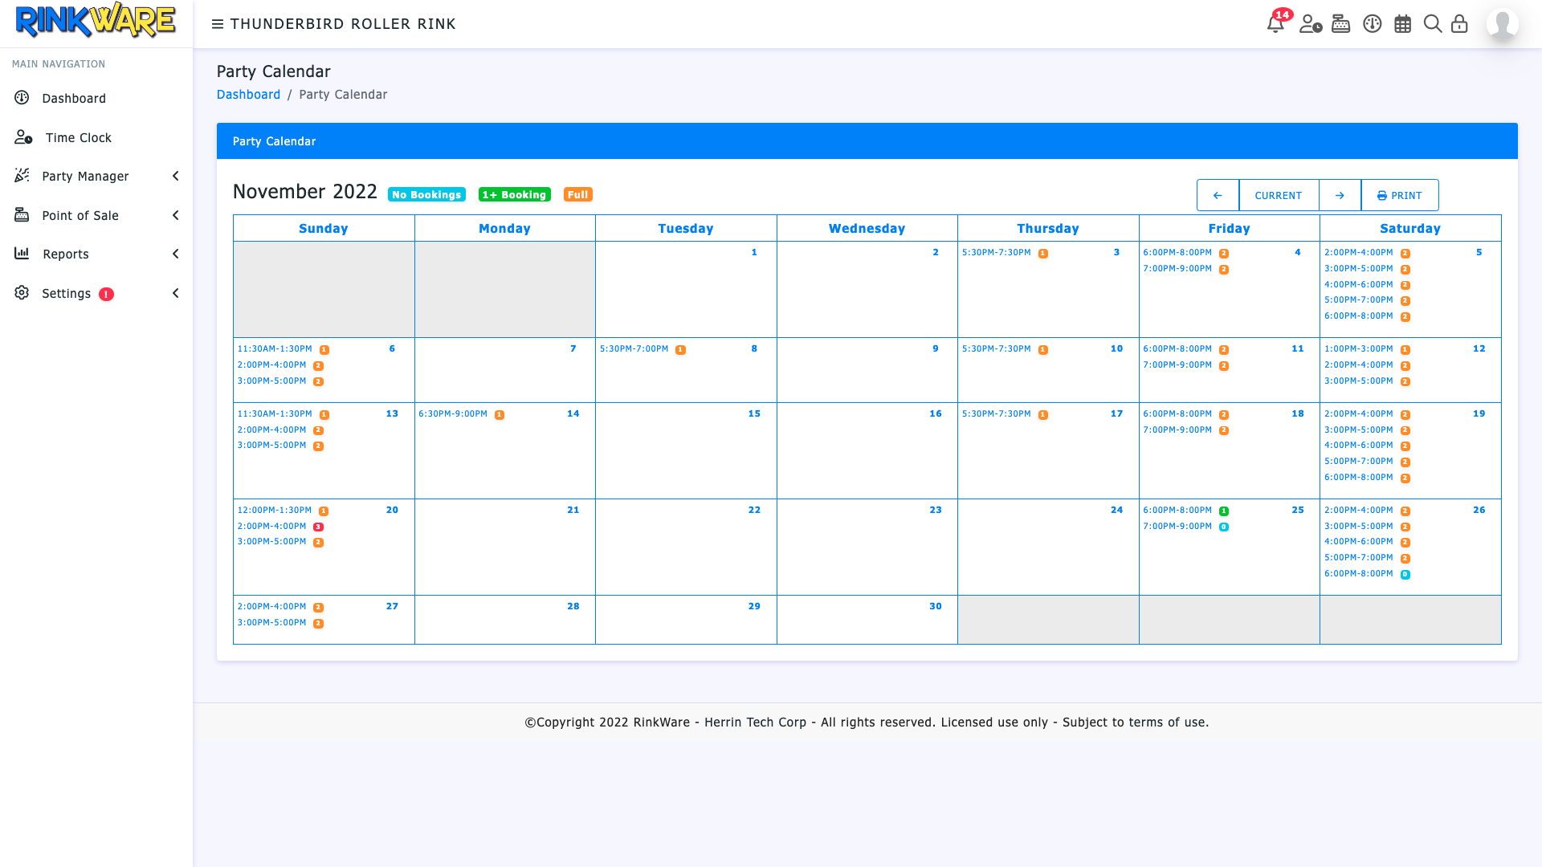Select day number 24 on the calendar
The width and height of the screenshot is (1542, 867).
pyautogui.click(x=1116, y=510)
